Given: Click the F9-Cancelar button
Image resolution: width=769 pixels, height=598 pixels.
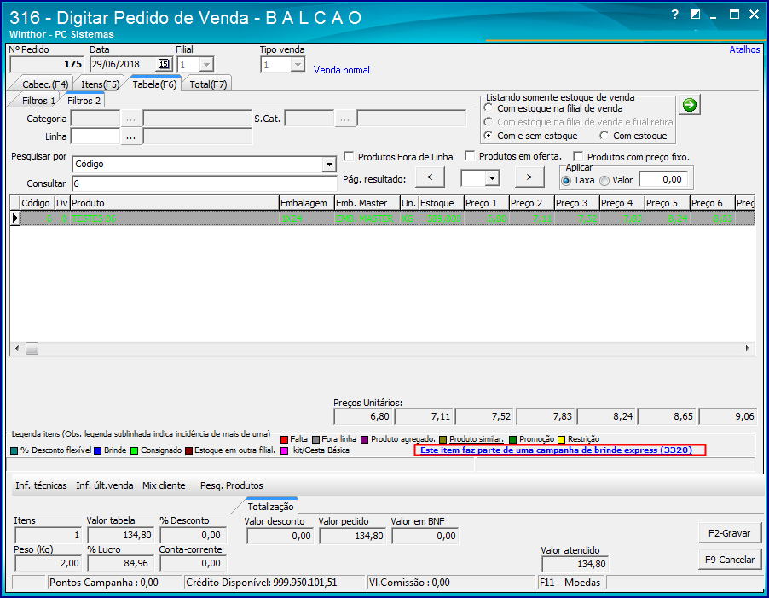Looking at the screenshot, I should (x=729, y=560).
